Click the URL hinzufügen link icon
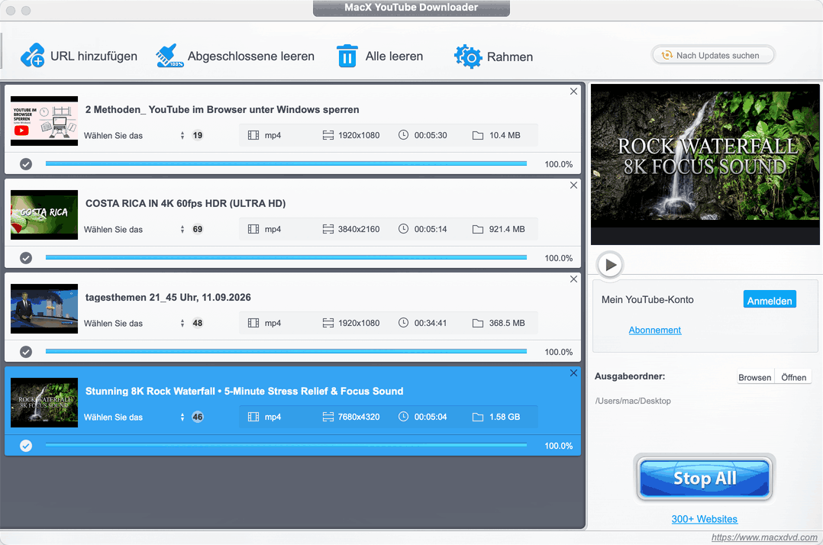 (33, 56)
